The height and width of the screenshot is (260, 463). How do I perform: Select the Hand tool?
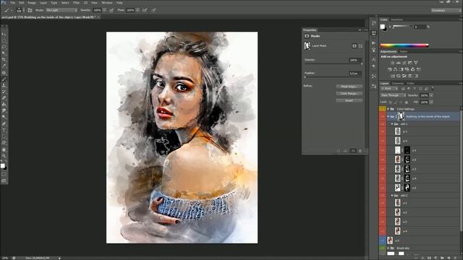point(4,149)
